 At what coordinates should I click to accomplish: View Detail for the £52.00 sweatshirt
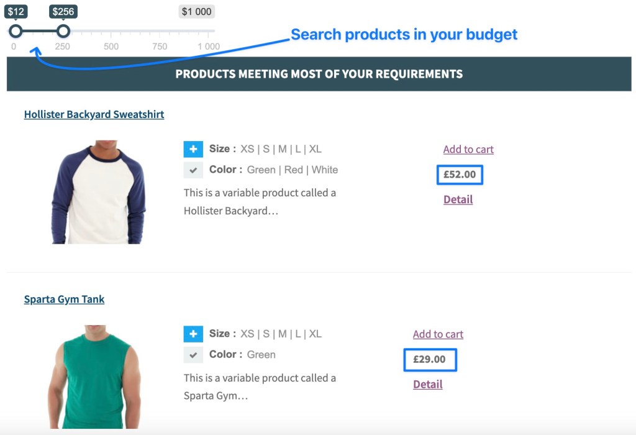tap(458, 199)
